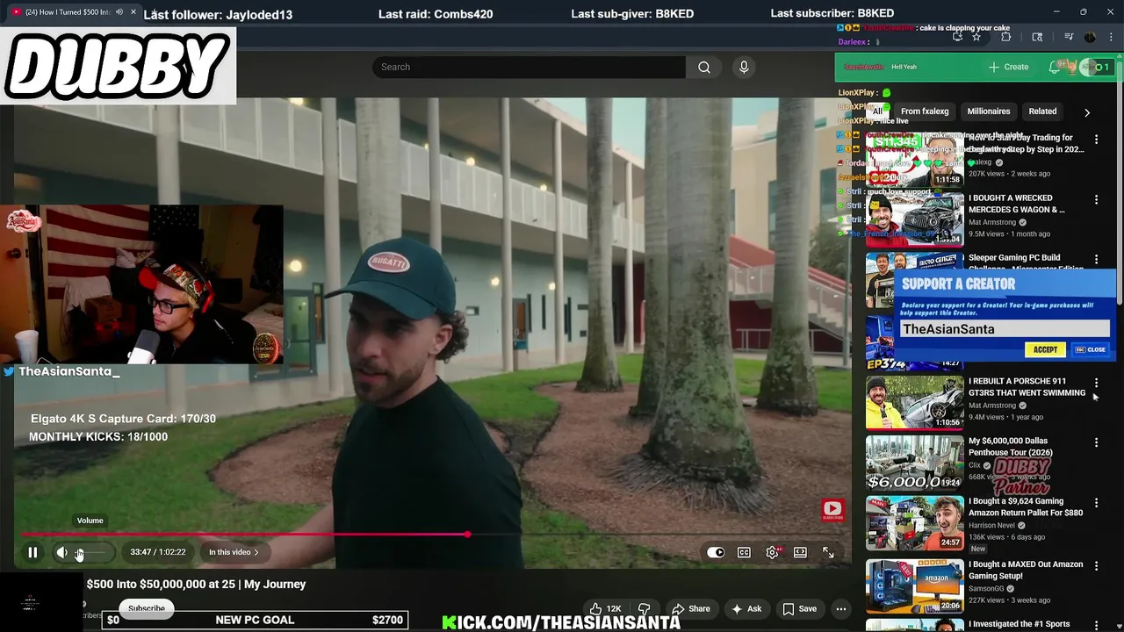Click the video title '$500 Into $50,000,000'

[196, 584]
